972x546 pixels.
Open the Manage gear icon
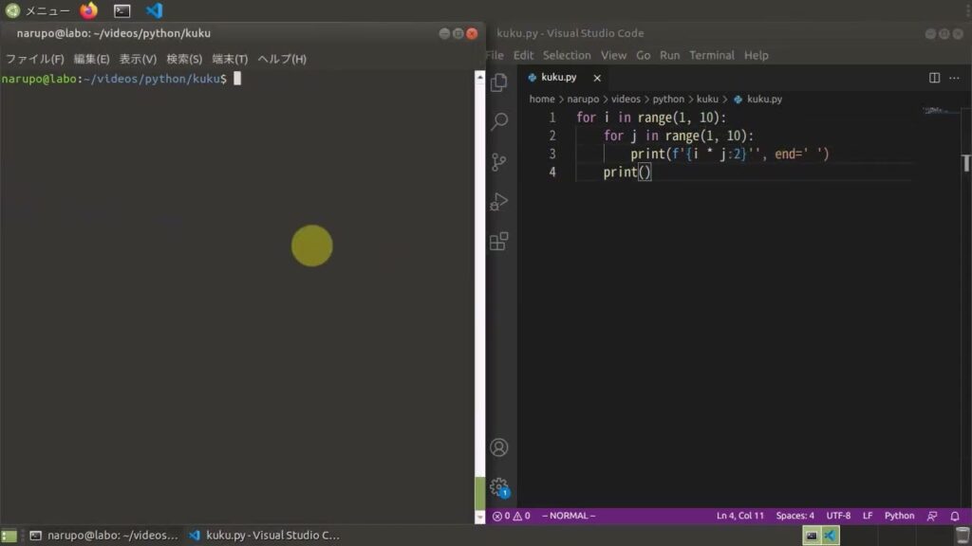[x=498, y=487]
